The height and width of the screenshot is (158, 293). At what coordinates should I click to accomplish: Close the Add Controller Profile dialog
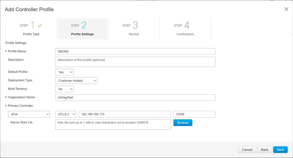click(286, 9)
